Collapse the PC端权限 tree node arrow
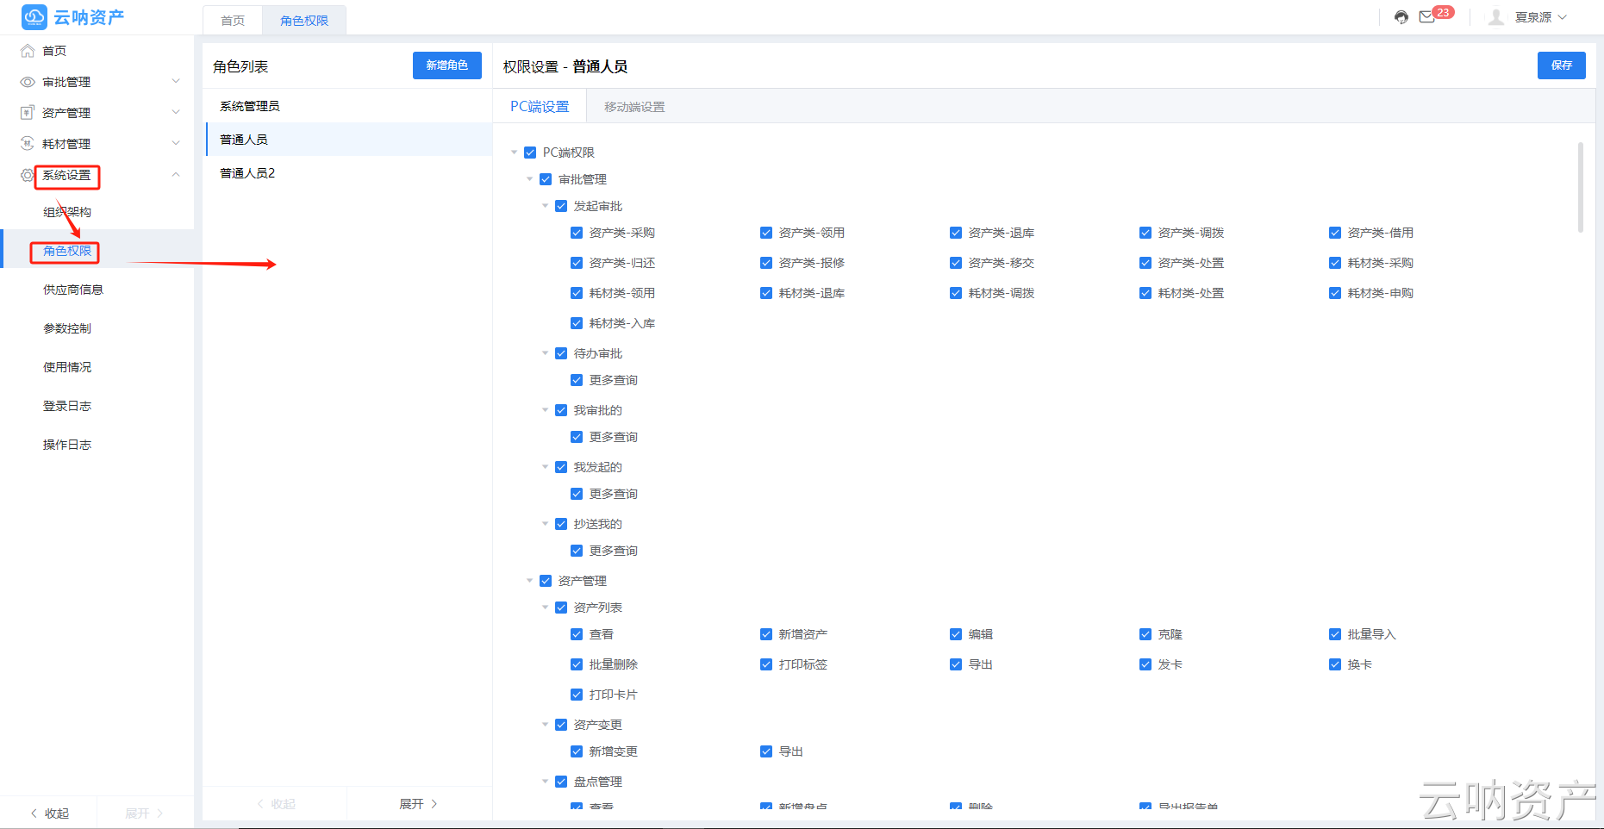Viewport: 1604px width, 829px height. tap(515, 153)
